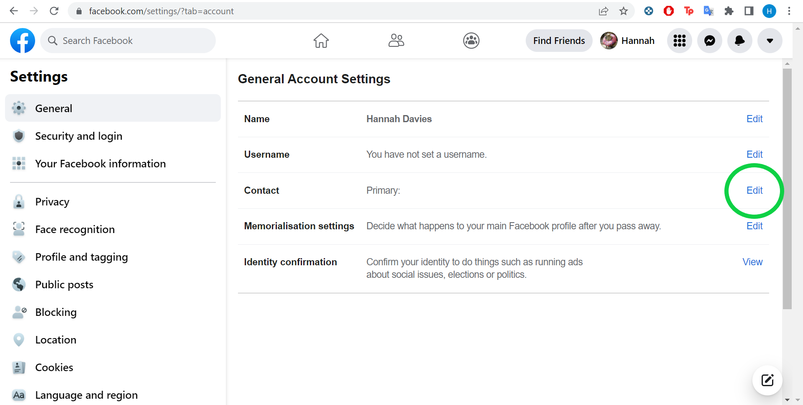Open Your Facebook information
This screenshot has height=405, width=803.
coord(113,164)
